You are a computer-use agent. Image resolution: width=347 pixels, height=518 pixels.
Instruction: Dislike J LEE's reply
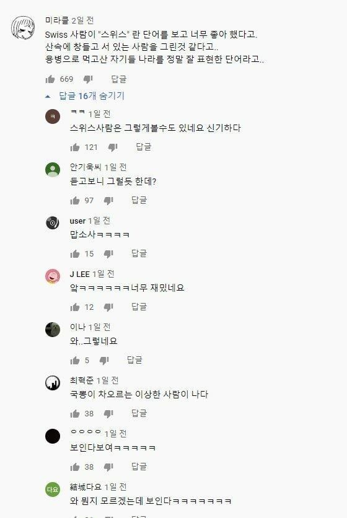[x=108, y=307]
